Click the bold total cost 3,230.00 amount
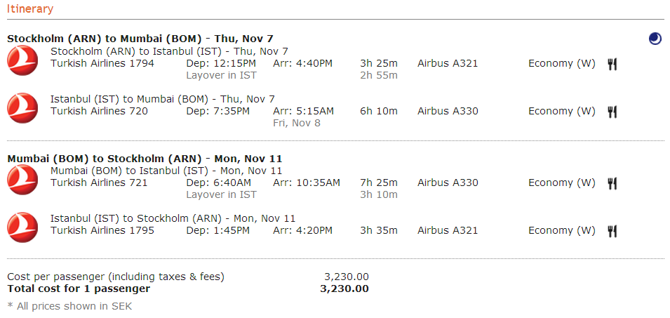670x318 pixels. tap(344, 289)
